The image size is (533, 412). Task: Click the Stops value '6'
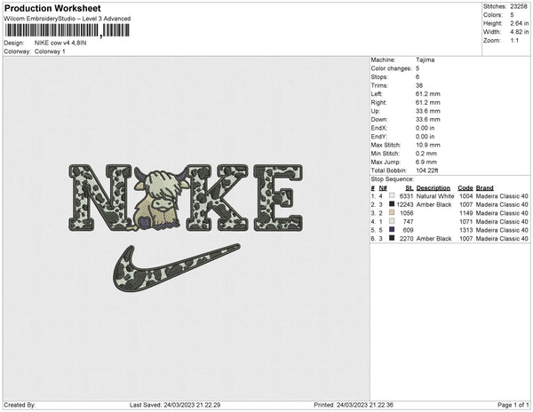tap(418, 77)
